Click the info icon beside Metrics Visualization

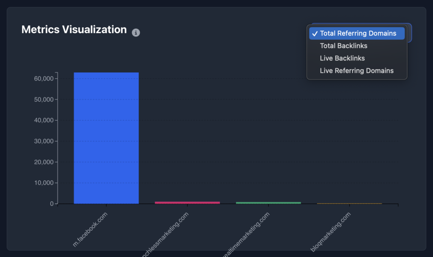click(136, 33)
